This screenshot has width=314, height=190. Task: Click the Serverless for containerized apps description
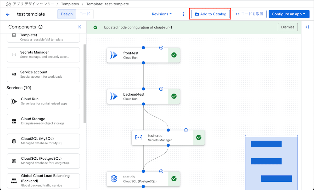coord(44,103)
